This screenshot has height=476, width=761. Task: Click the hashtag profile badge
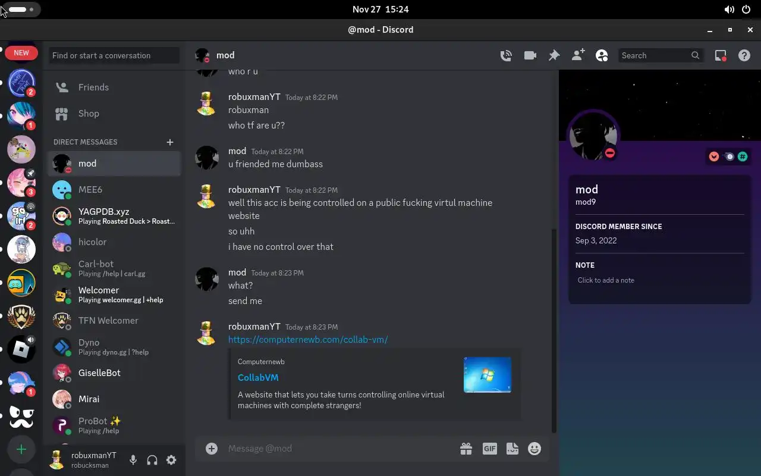pos(743,156)
